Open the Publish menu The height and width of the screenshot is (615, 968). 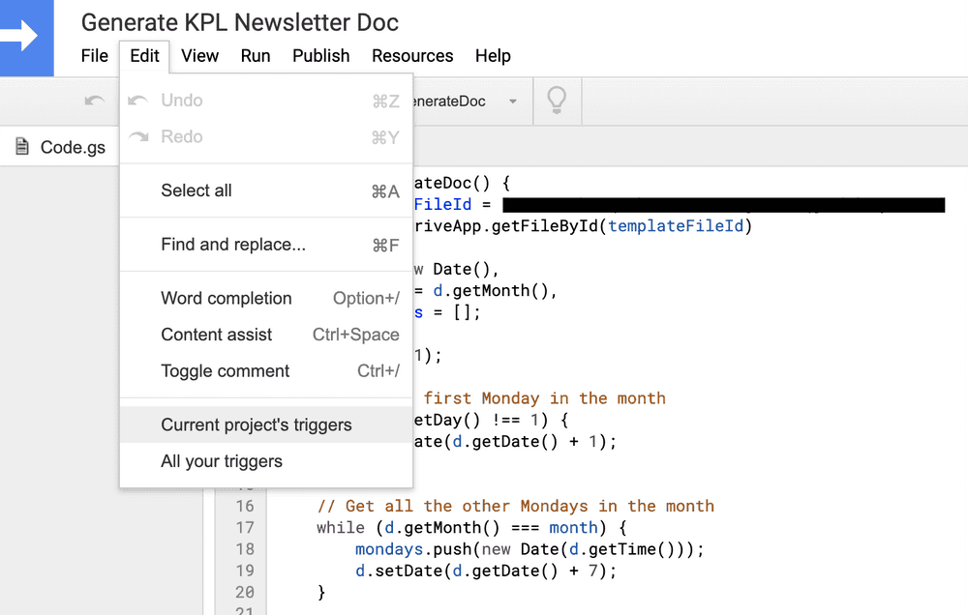coord(320,56)
